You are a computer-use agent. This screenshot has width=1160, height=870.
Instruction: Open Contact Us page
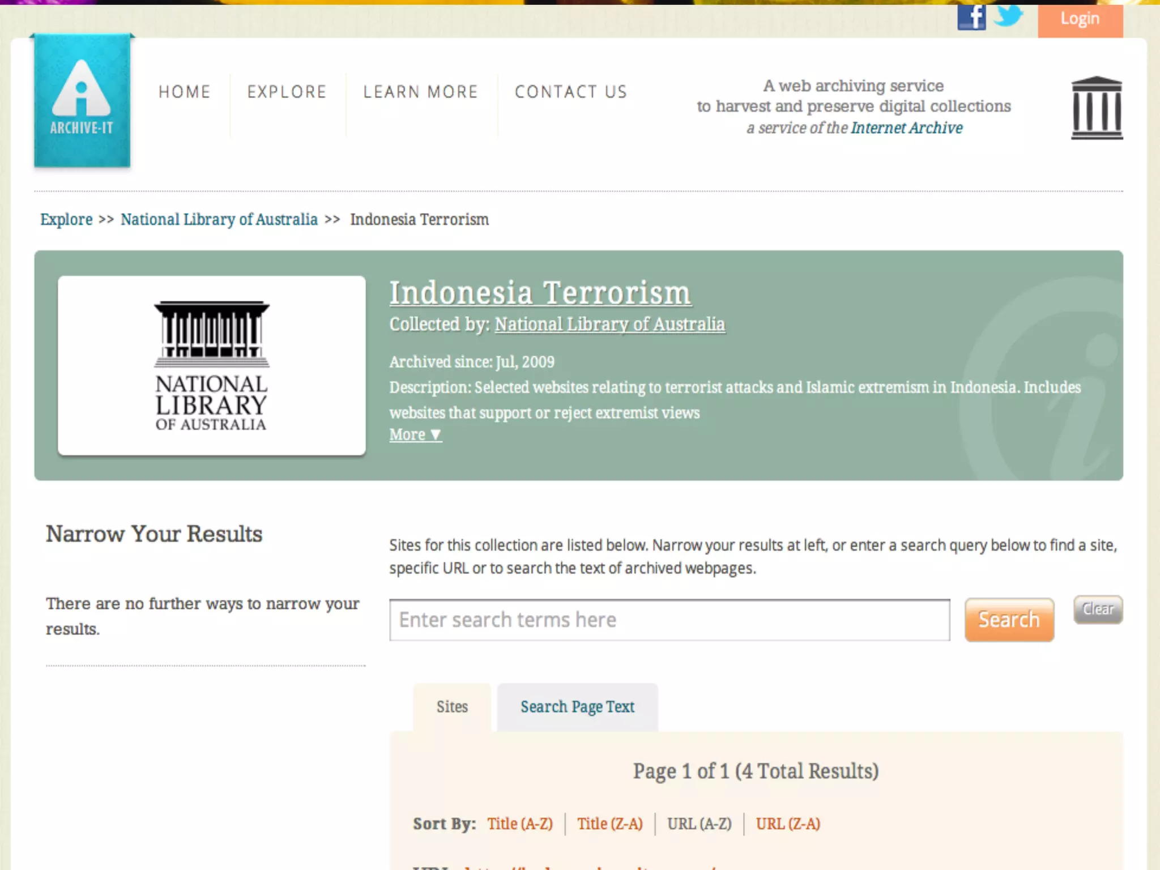click(571, 92)
